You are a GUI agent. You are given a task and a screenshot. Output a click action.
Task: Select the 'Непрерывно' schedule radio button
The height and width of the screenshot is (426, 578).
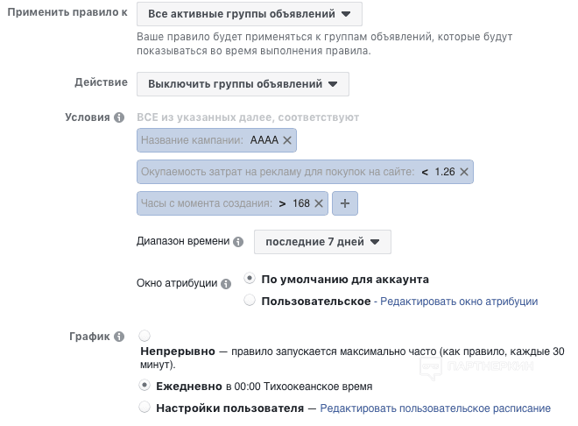click(x=144, y=336)
